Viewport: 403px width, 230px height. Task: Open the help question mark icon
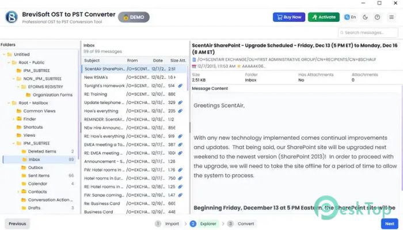[377, 17]
